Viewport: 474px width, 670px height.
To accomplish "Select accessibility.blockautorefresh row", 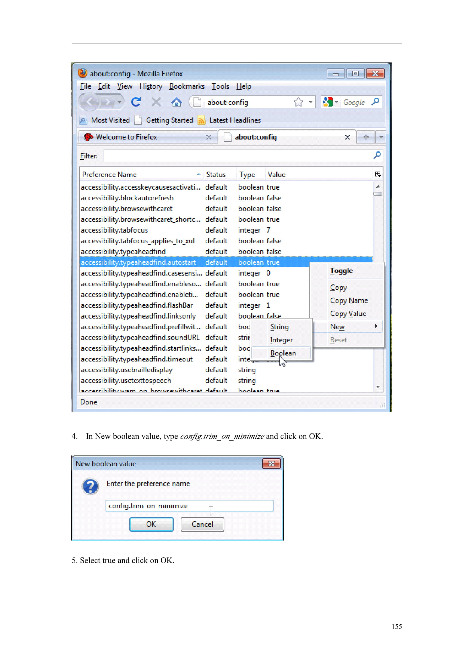I will (226, 198).
